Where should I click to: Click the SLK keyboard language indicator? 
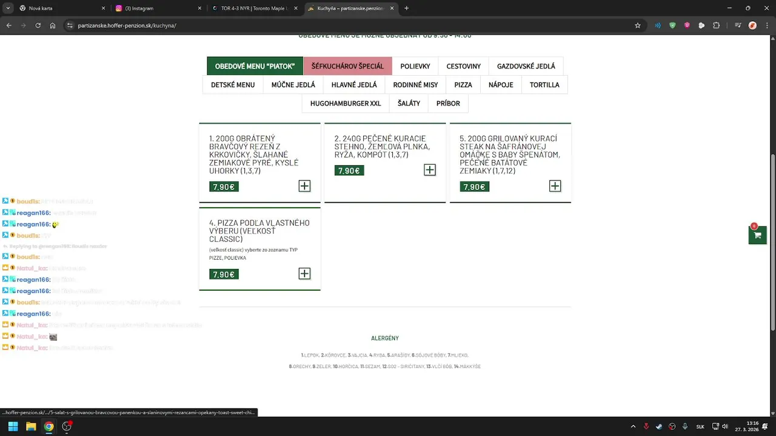pos(700,426)
